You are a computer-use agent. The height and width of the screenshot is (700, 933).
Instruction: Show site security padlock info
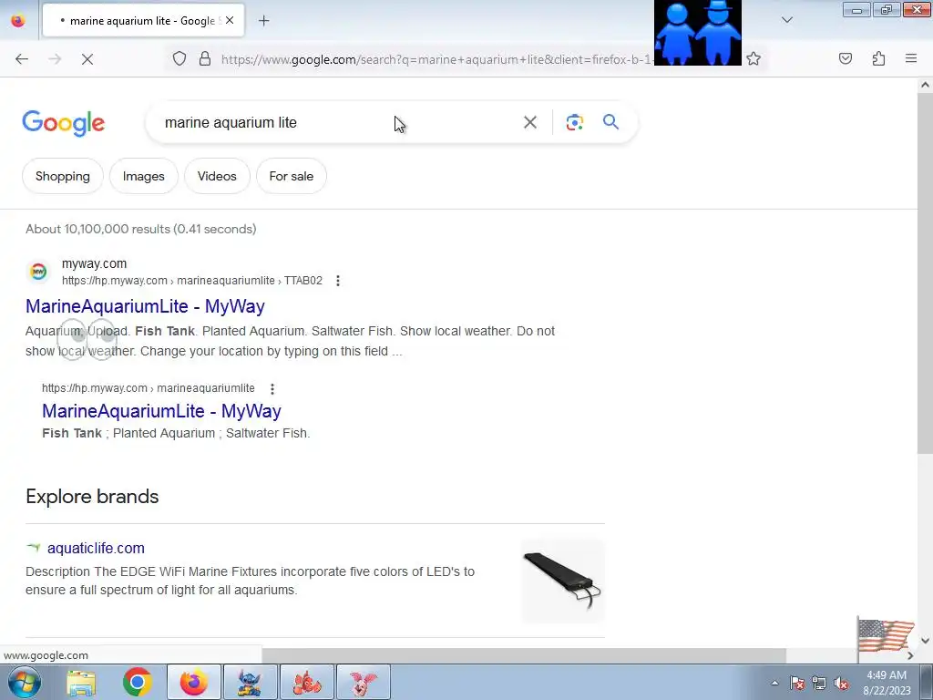click(x=205, y=59)
